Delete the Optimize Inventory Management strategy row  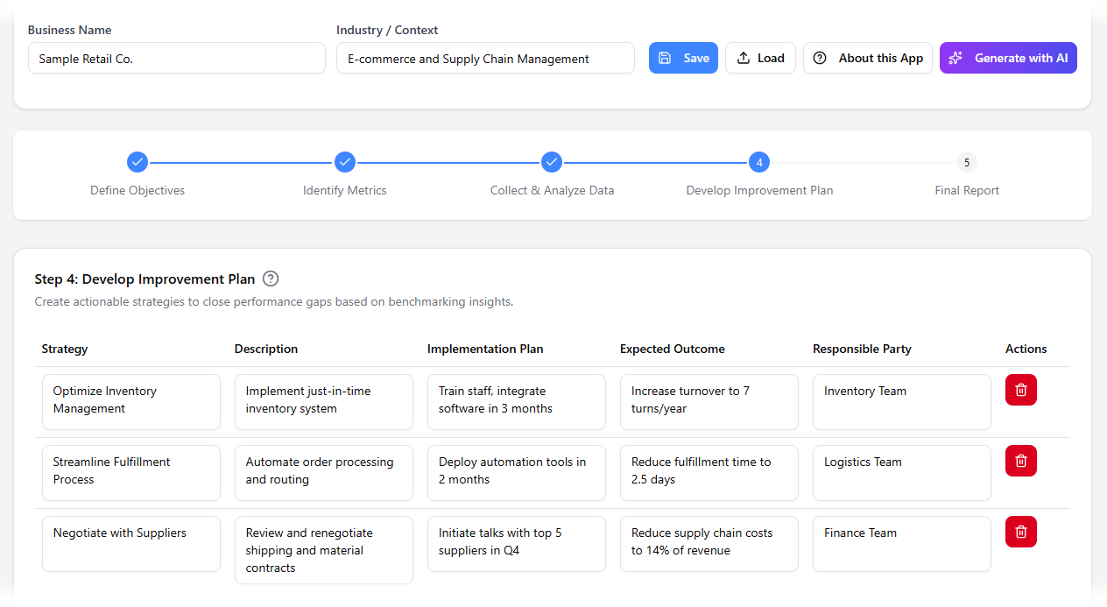click(x=1020, y=390)
